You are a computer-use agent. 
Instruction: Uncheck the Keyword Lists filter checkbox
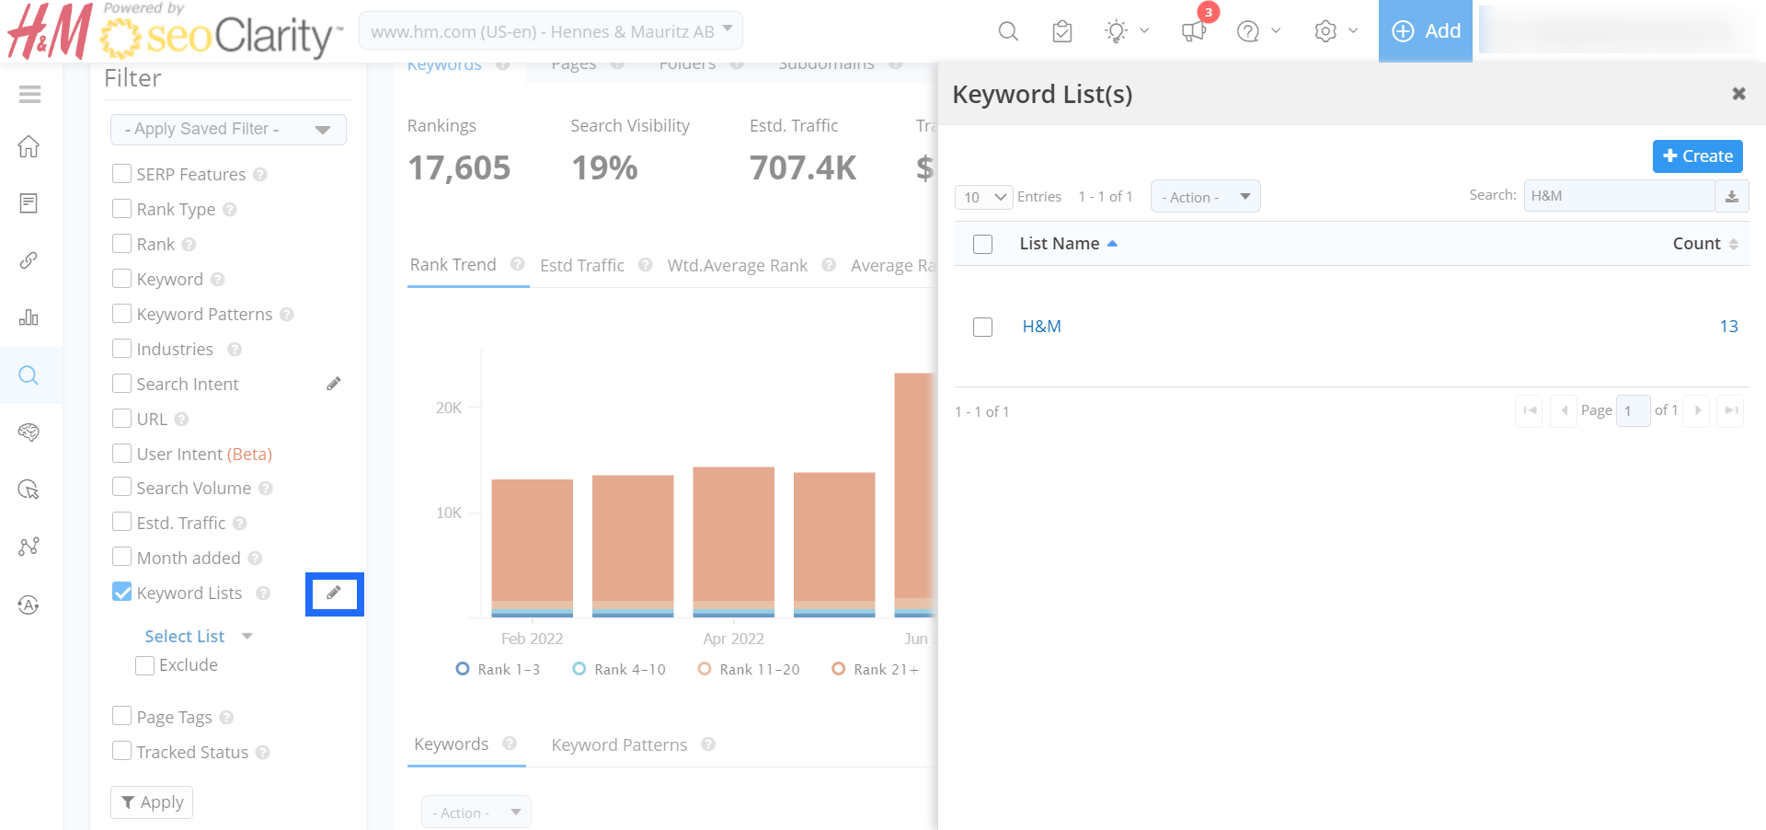coord(121,593)
